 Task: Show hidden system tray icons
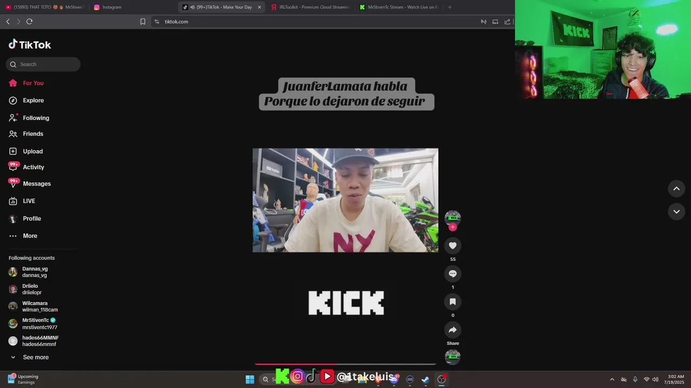tap(612, 379)
